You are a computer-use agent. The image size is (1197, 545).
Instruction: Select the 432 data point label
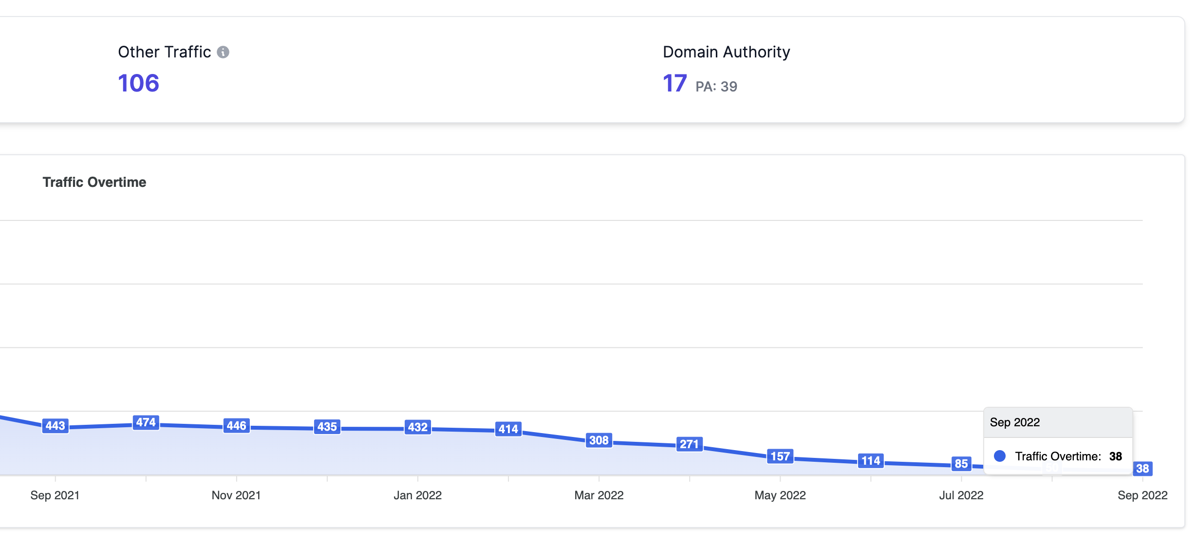pos(418,427)
